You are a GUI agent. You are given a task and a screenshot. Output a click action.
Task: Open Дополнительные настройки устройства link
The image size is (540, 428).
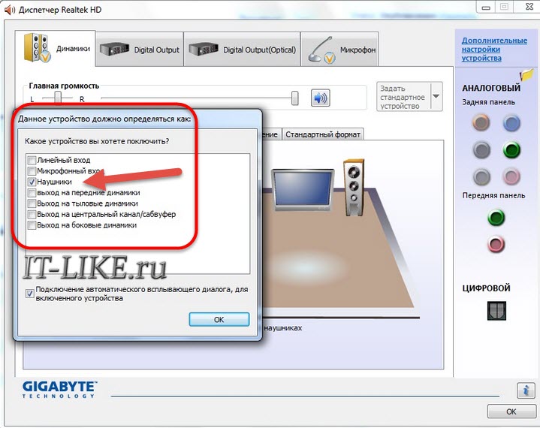click(494, 50)
